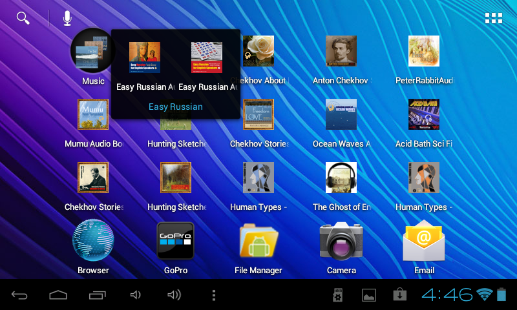517x310 pixels.
Task: Open Chekhov About Love white rose audiobook
Action: point(258,51)
